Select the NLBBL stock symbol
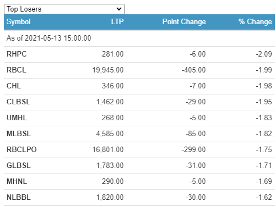 click(x=19, y=197)
